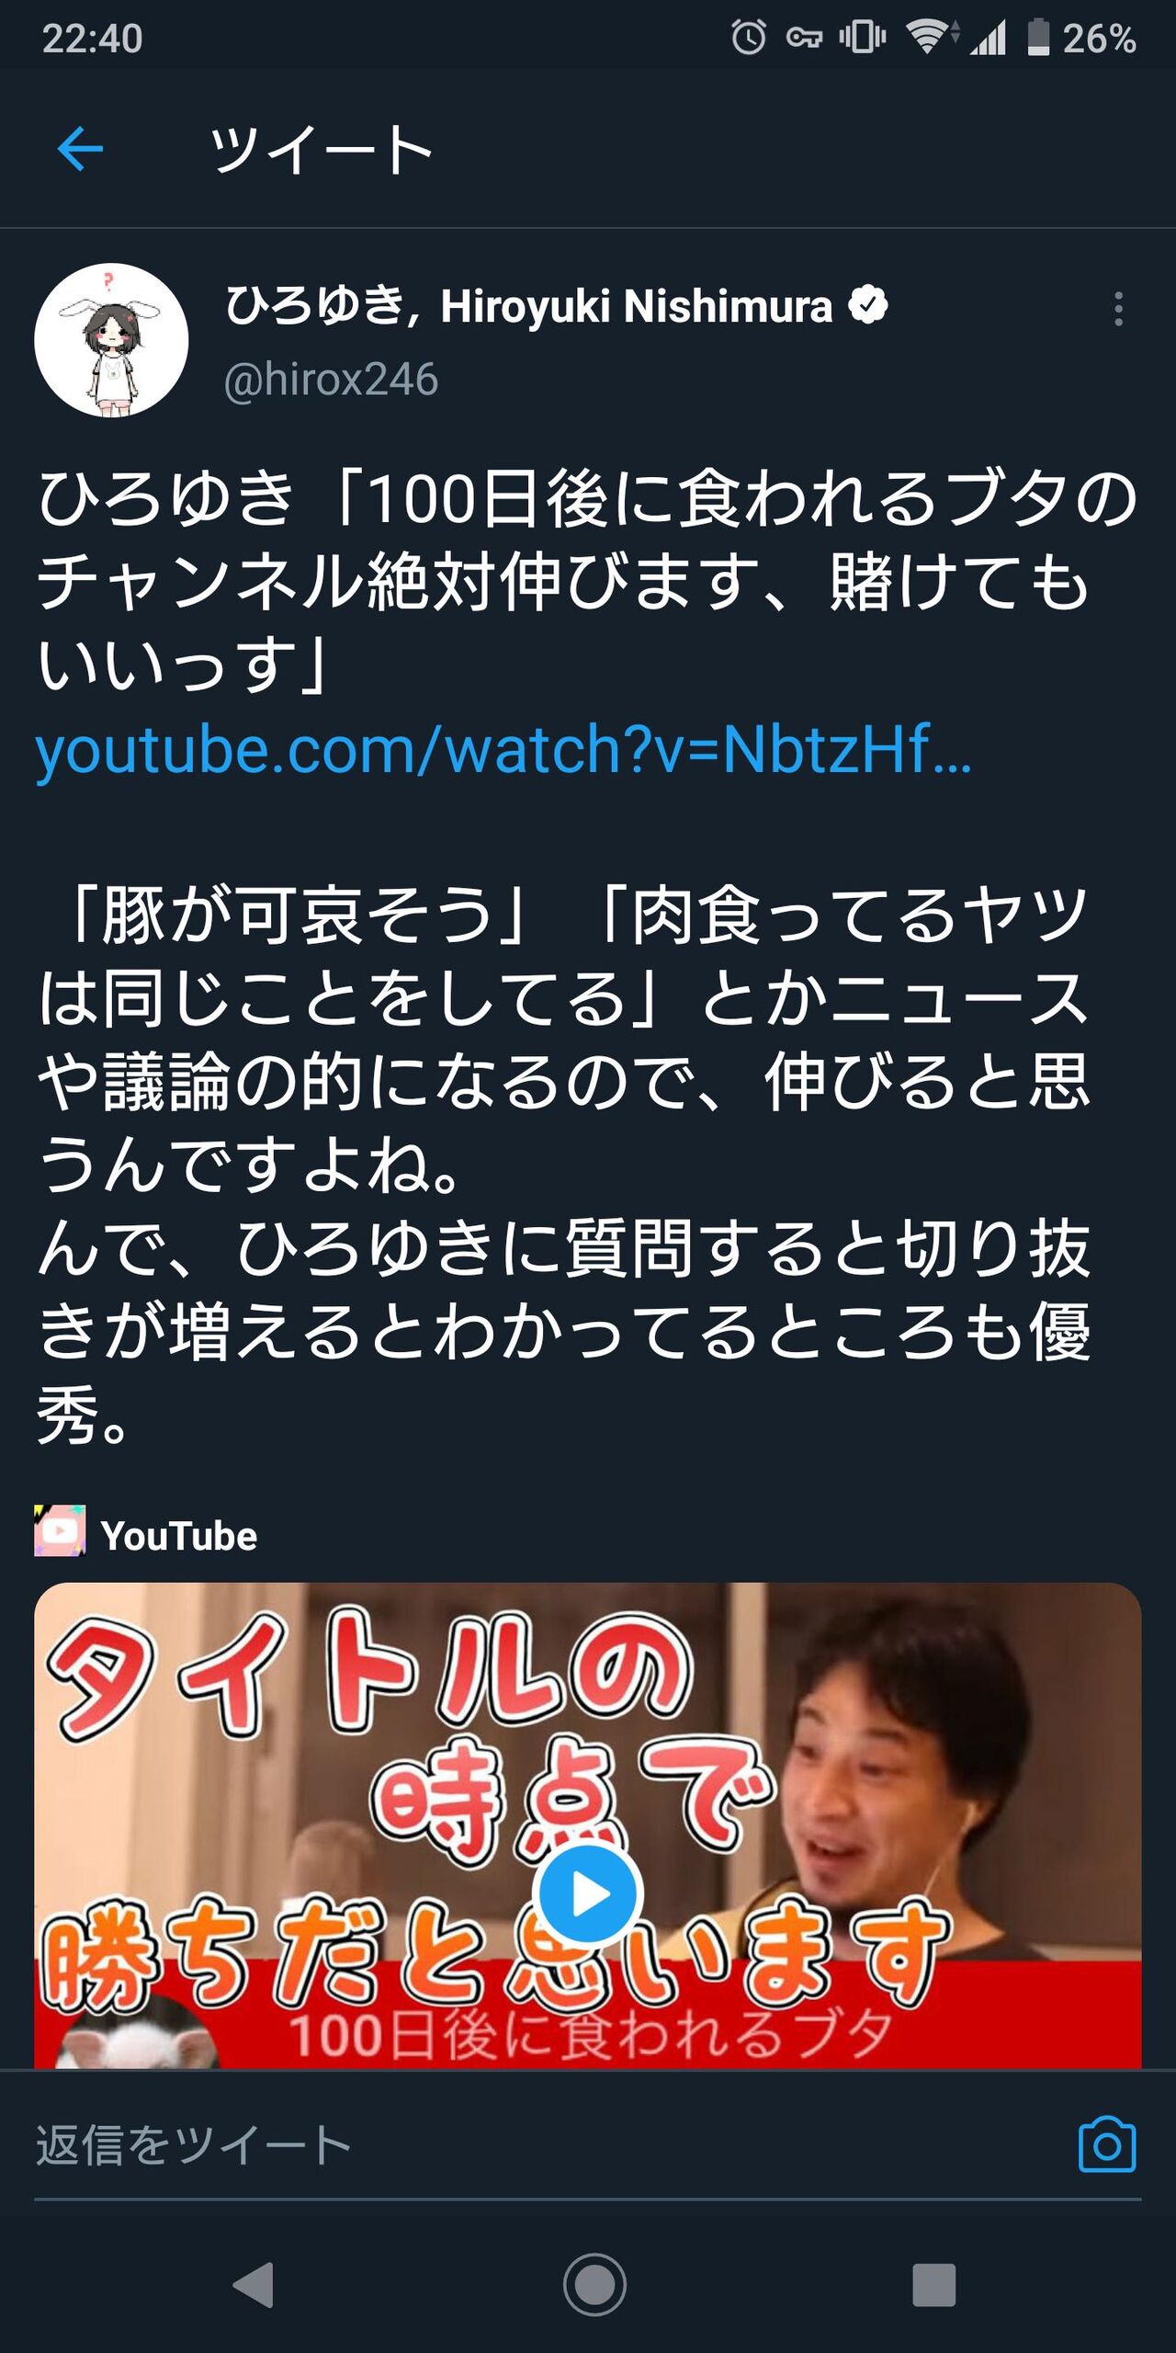1176x2353 pixels.
Task: Open the YouTube card label text
Action: click(179, 1536)
